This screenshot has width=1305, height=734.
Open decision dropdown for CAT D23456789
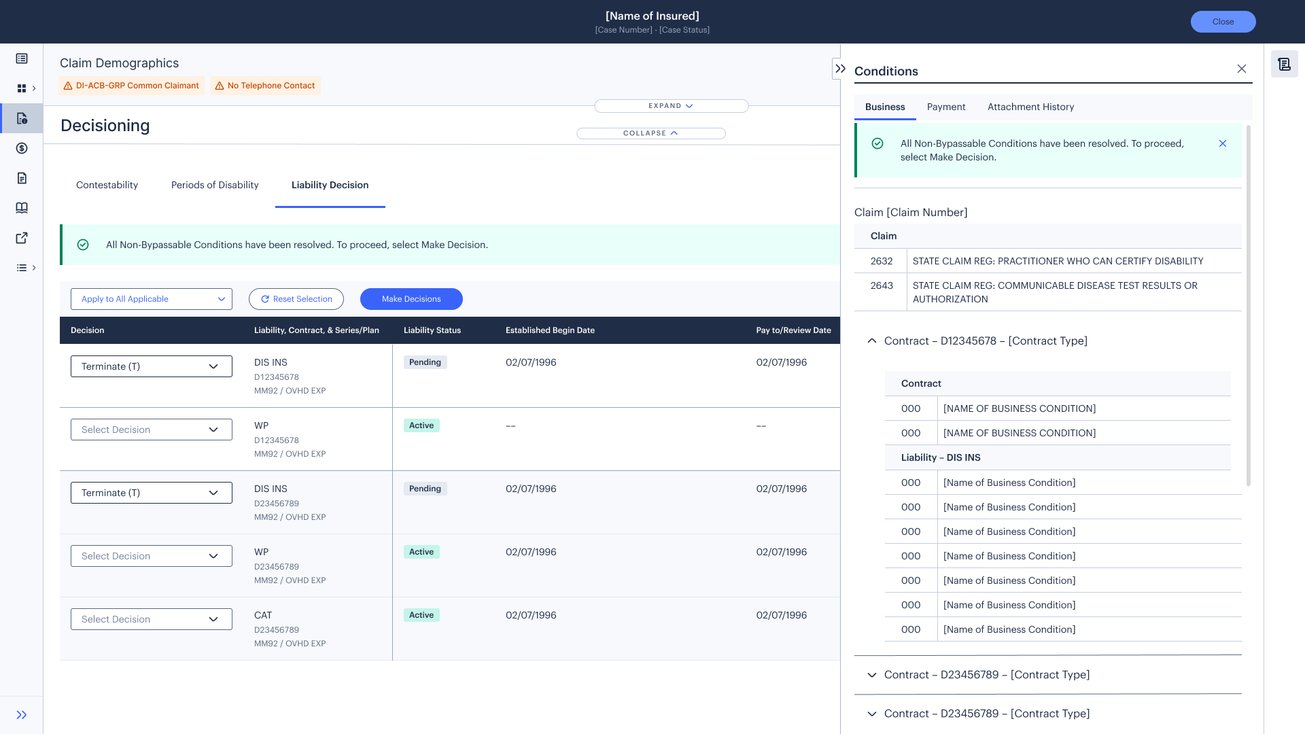coord(152,619)
